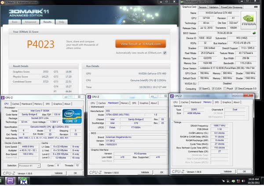Click the Core Voltage value 1.384 V
Screen dimensions: 264x186
point(54,122)
